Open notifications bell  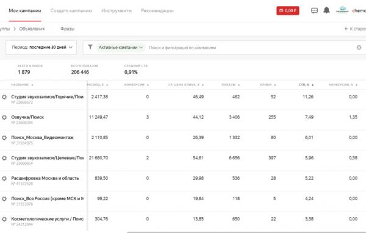pyautogui.click(x=326, y=10)
